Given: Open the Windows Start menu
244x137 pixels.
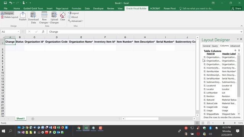Looking at the screenshot, I should (x=3, y=131).
